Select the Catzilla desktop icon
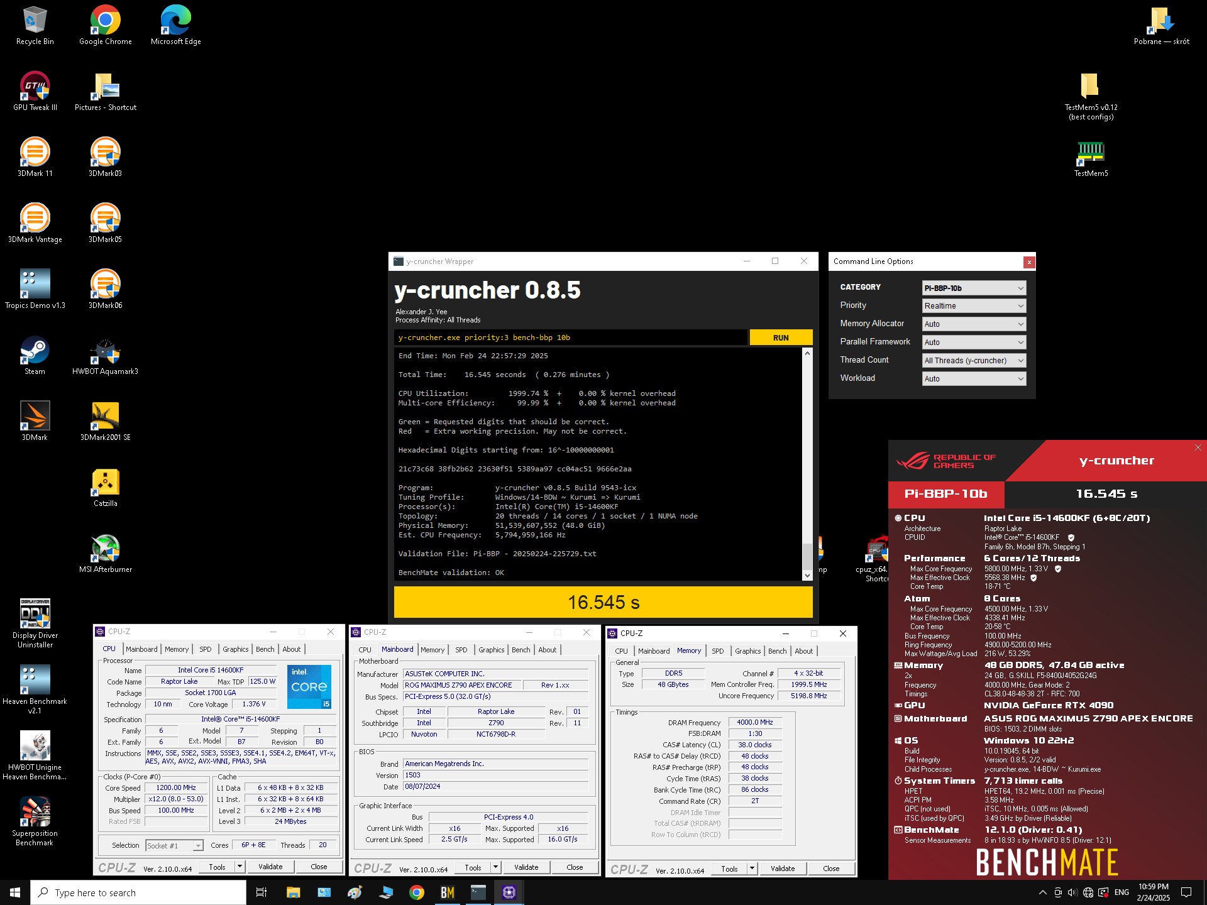The width and height of the screenshot is (1207, 905). click(105, 488)
